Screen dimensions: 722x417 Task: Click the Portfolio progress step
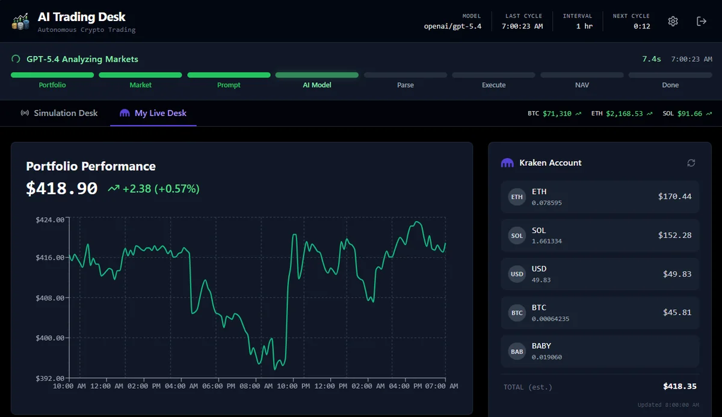click(x=52, y=80)
